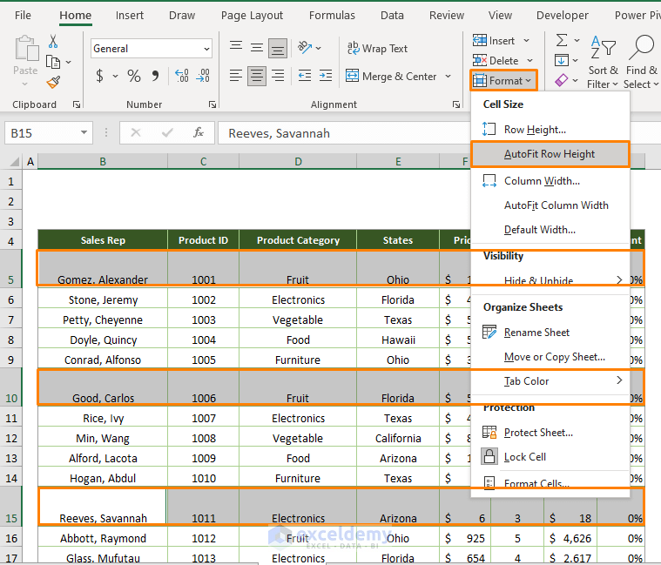
Task: Toggle Wrap Text on selected cells
Action: click(x=377, y=49)
